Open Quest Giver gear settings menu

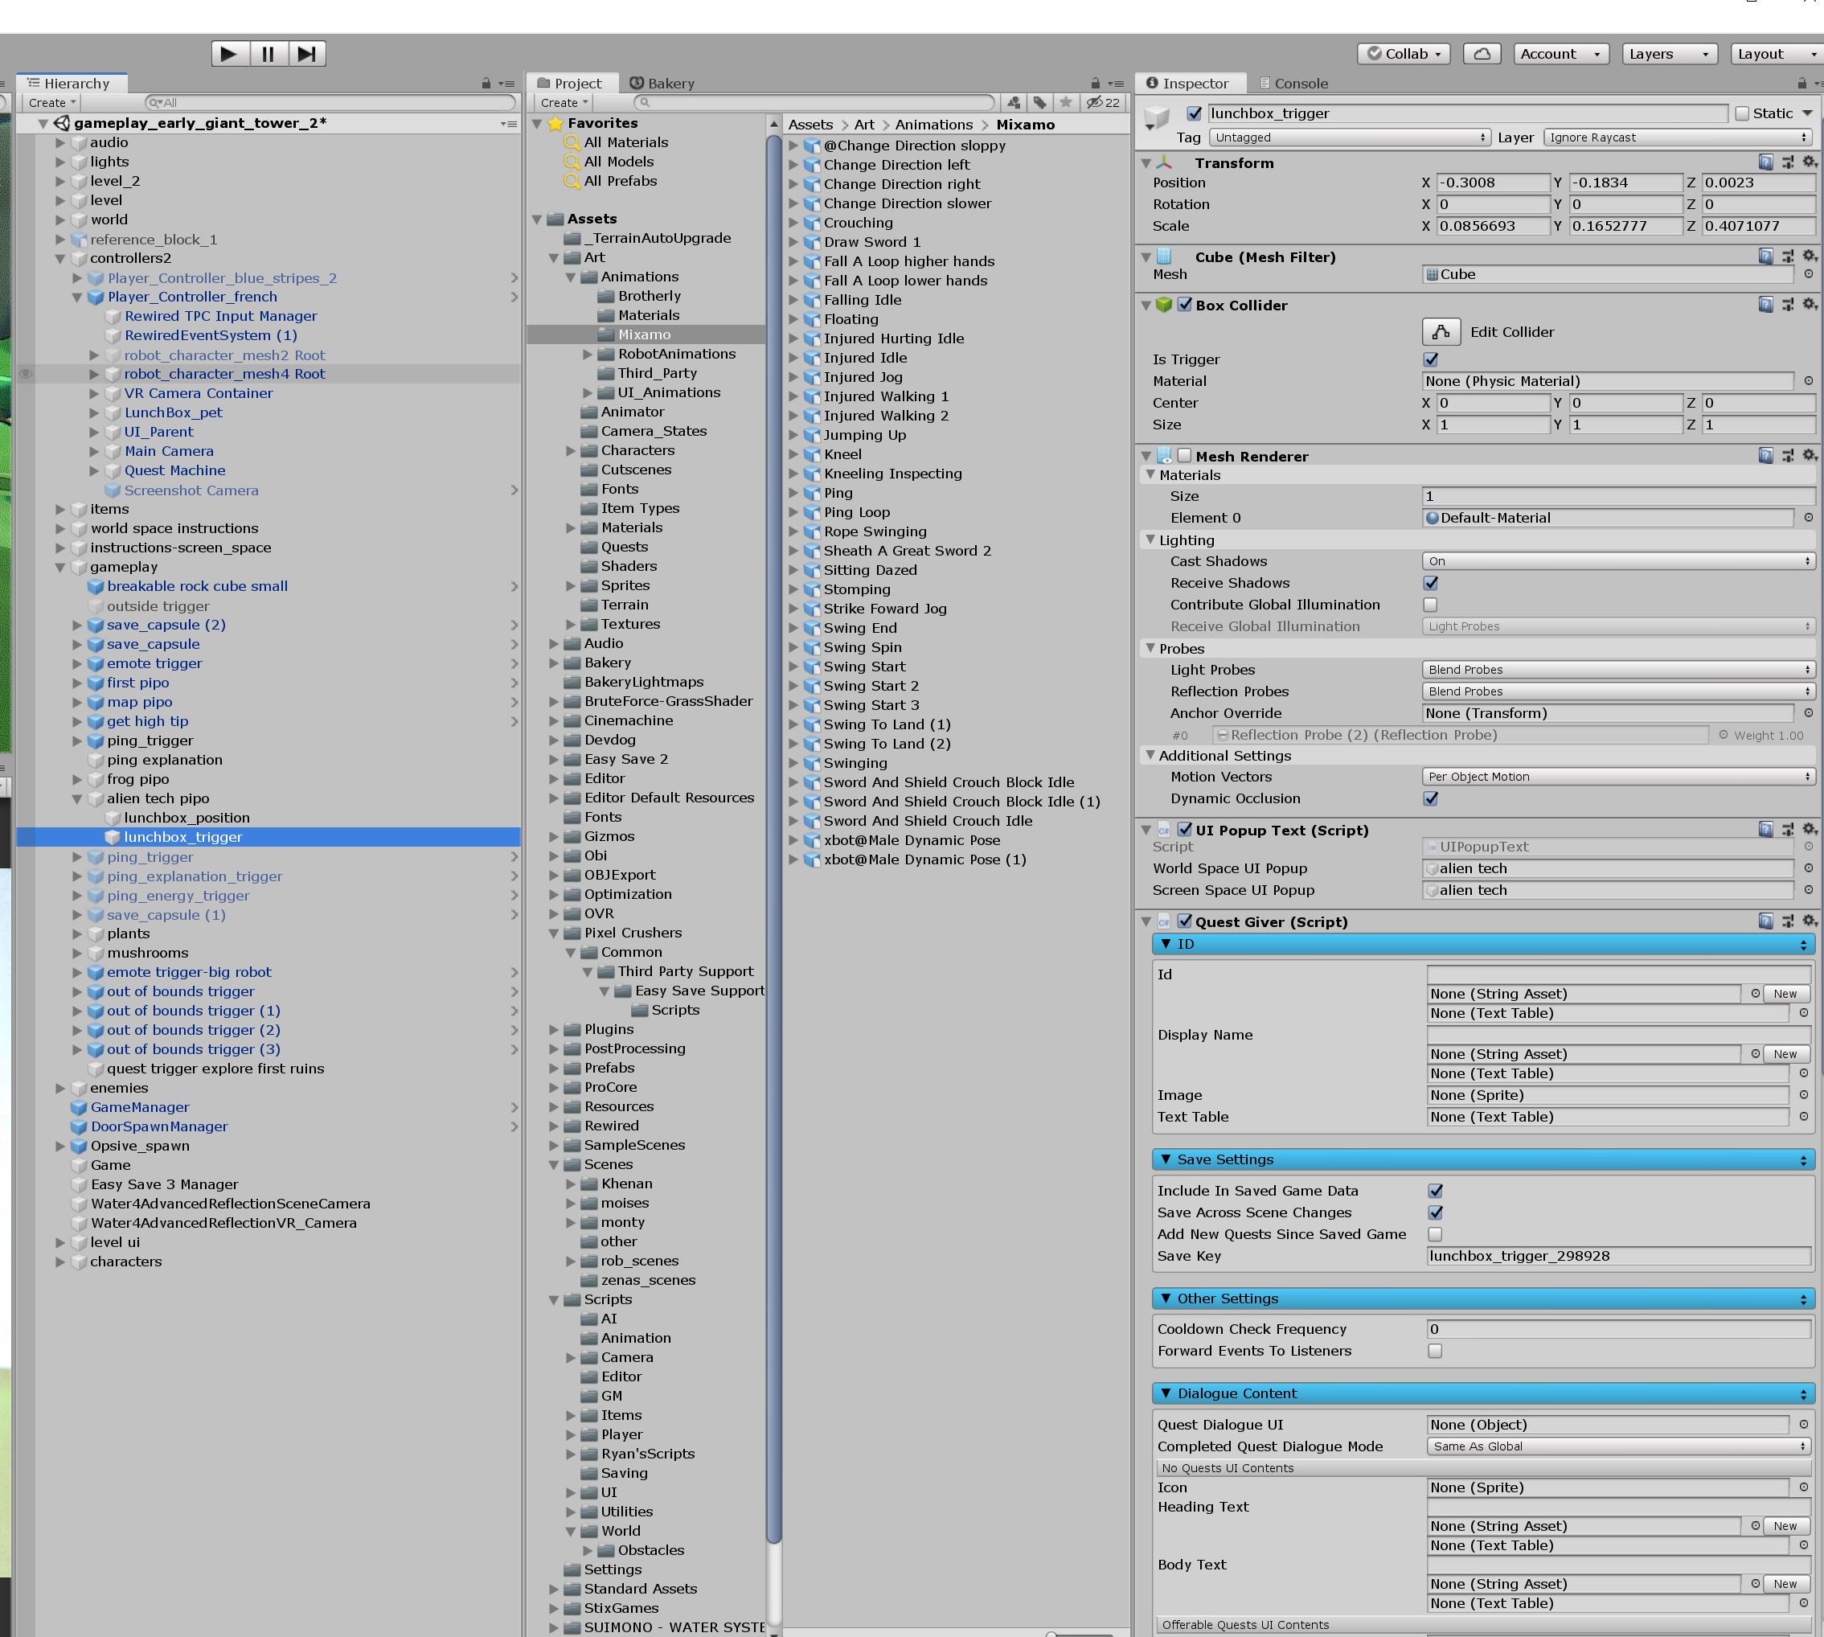click(x=1810, y=921)
